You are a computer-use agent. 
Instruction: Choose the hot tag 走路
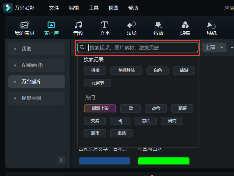(x=121, y=133)
